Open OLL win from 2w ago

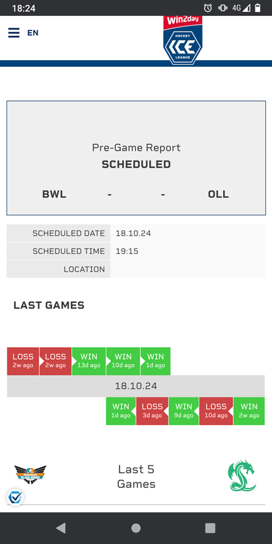click(x=249, y=411)
